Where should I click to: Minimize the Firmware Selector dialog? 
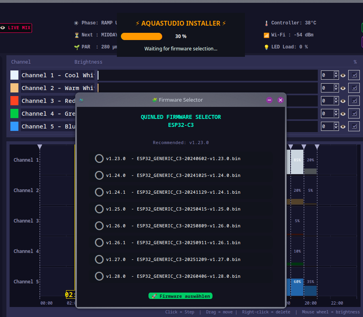(269, 100)
